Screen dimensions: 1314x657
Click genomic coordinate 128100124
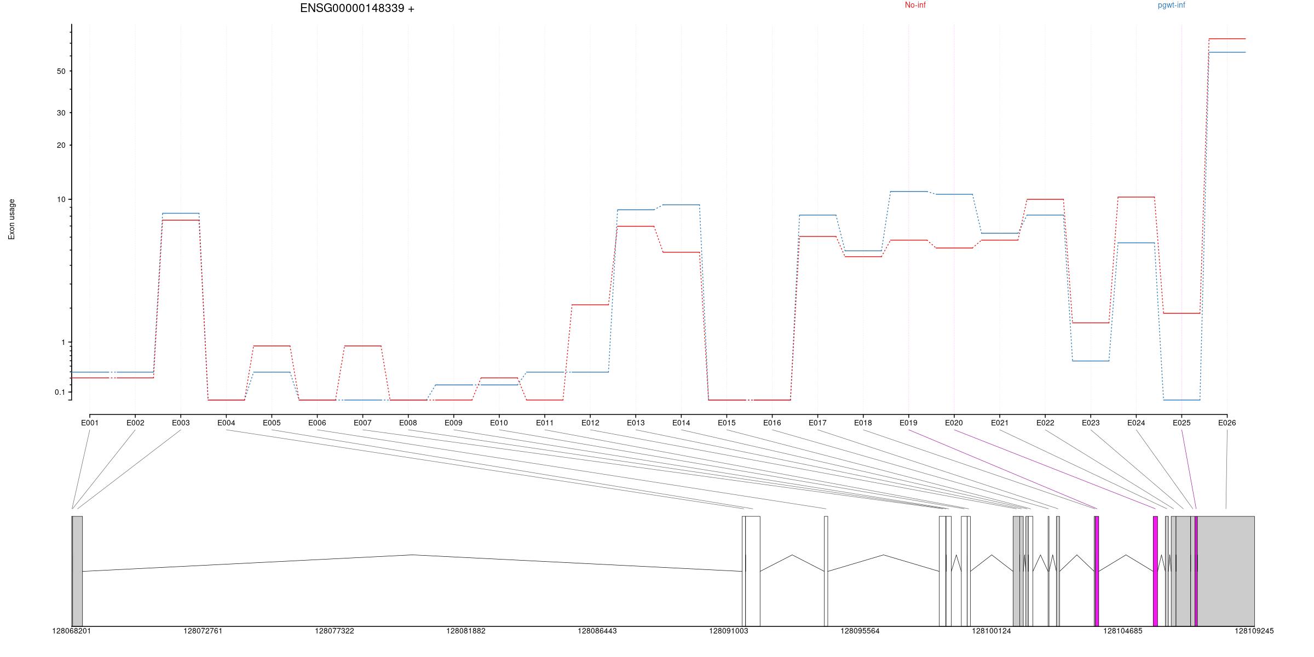(992, 631)
